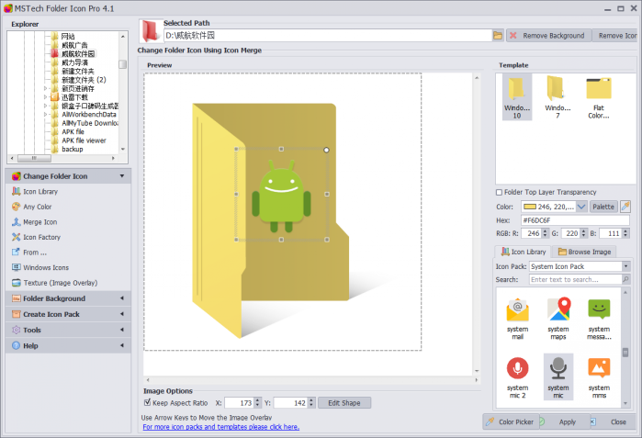Screen dimensions: 642x438
Task: Adjust the X position stepper
Action: tap(257, 403)
